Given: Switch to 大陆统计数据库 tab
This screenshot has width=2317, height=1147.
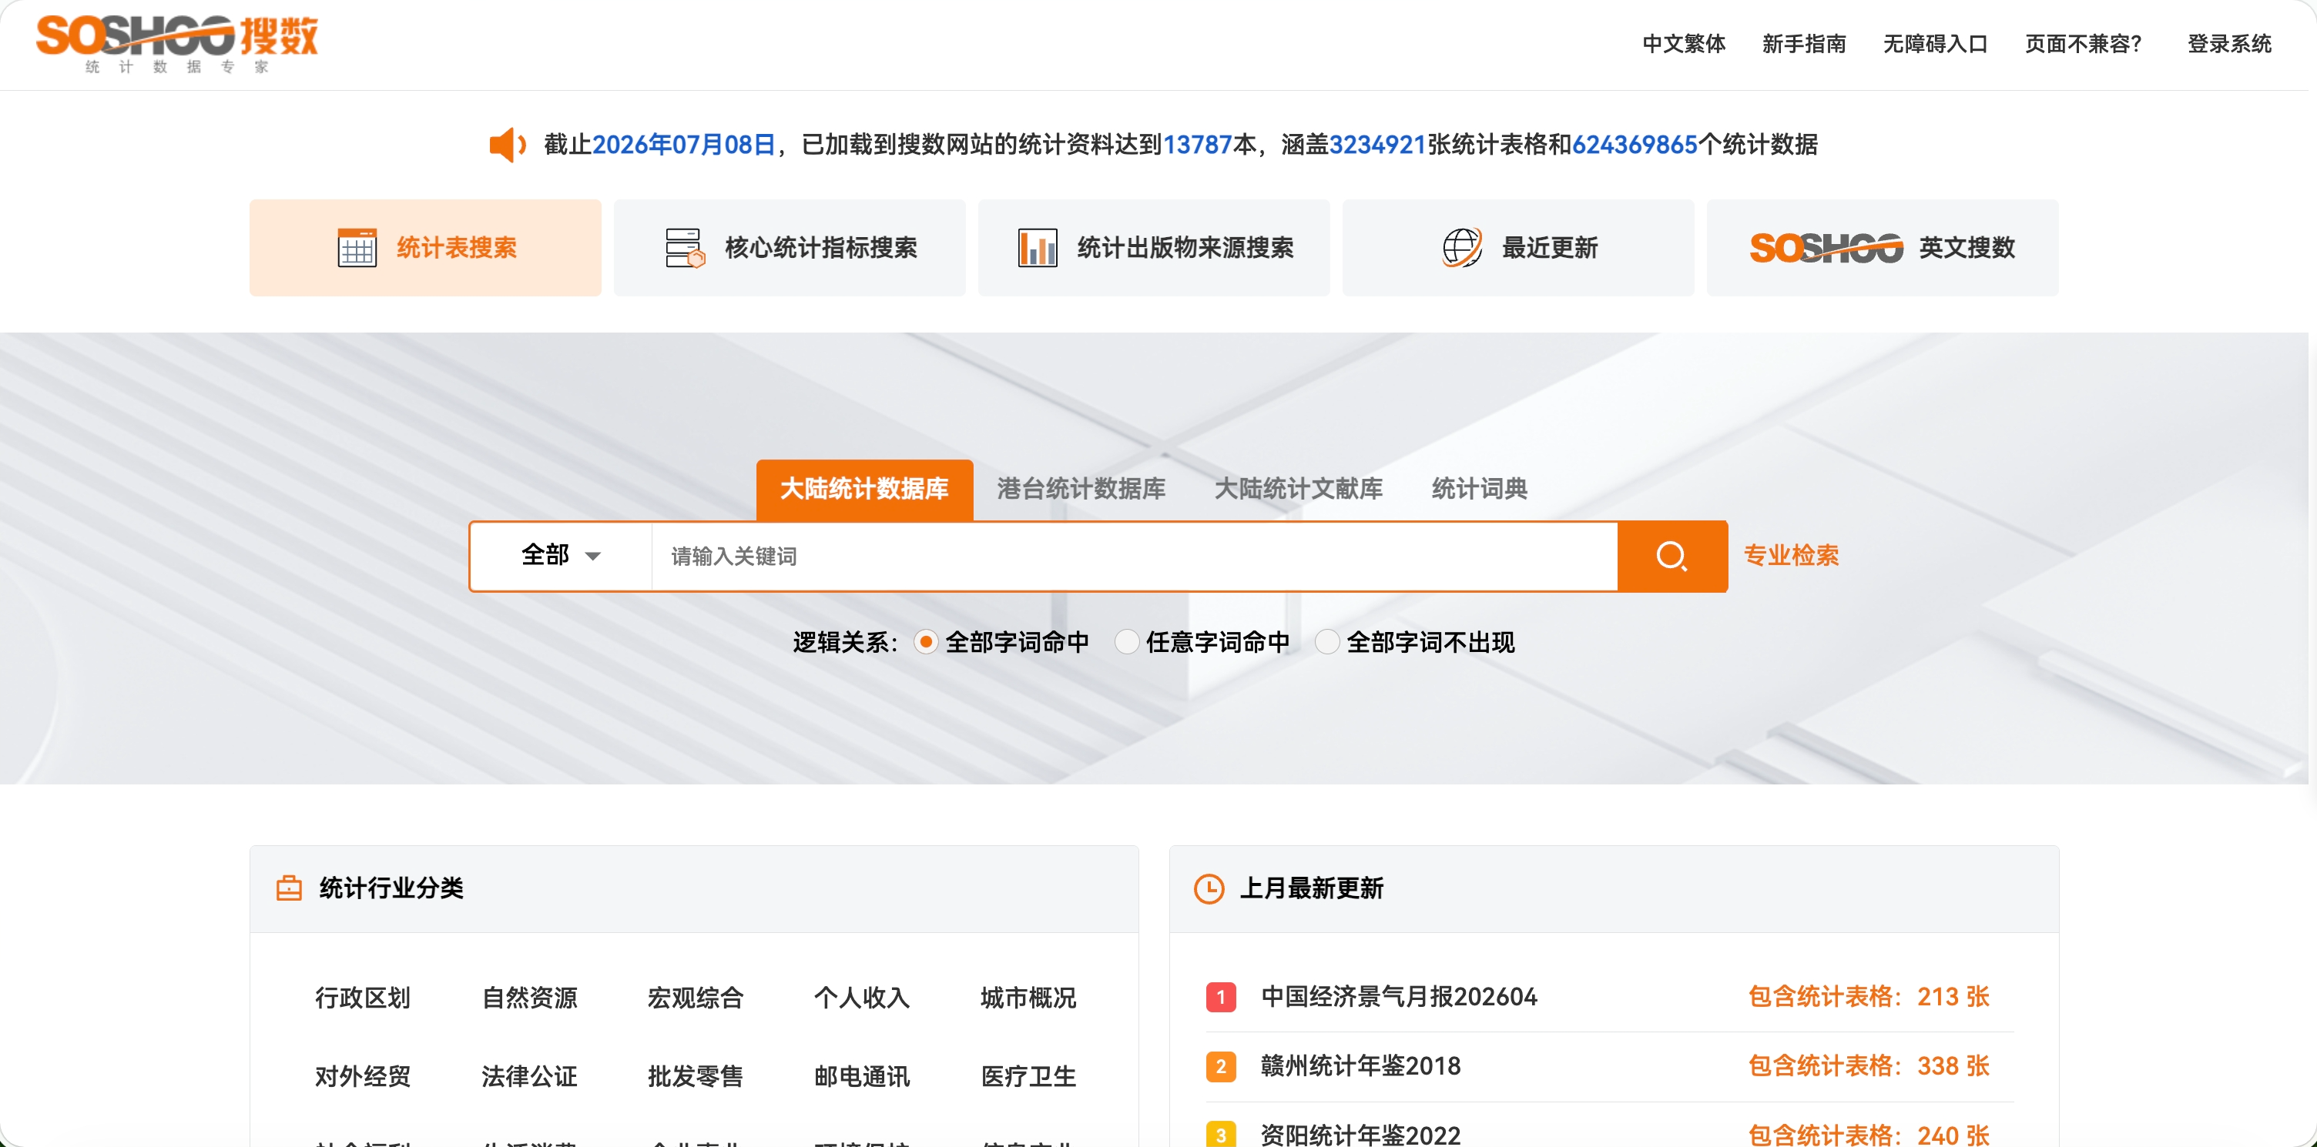Looking at the screenshot, I should 864,489.
